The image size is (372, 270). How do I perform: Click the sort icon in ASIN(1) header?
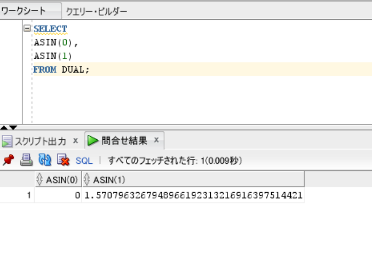88,180
